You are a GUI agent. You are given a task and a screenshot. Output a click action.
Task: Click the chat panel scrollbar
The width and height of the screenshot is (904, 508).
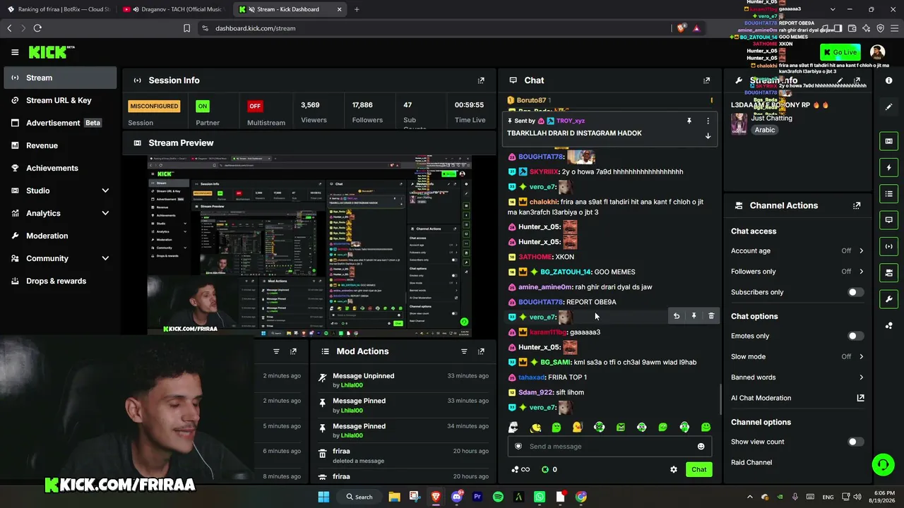tap(720, 399)
